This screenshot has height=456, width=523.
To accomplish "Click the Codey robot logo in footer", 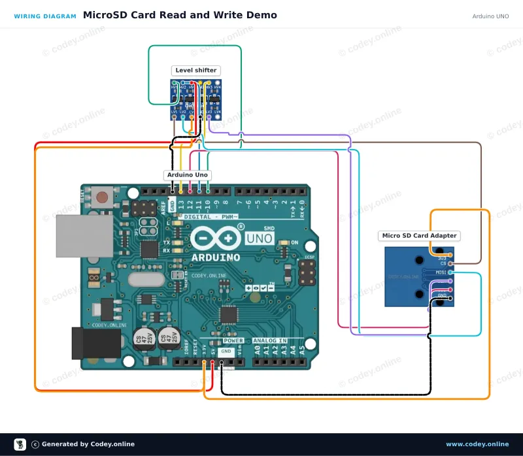I will [x=20, y=444].
